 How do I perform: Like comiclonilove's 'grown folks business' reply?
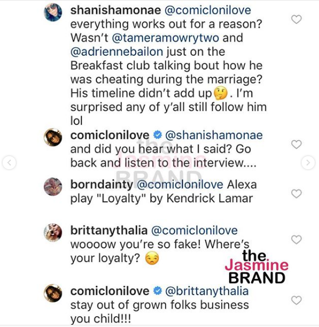(296, 300)
